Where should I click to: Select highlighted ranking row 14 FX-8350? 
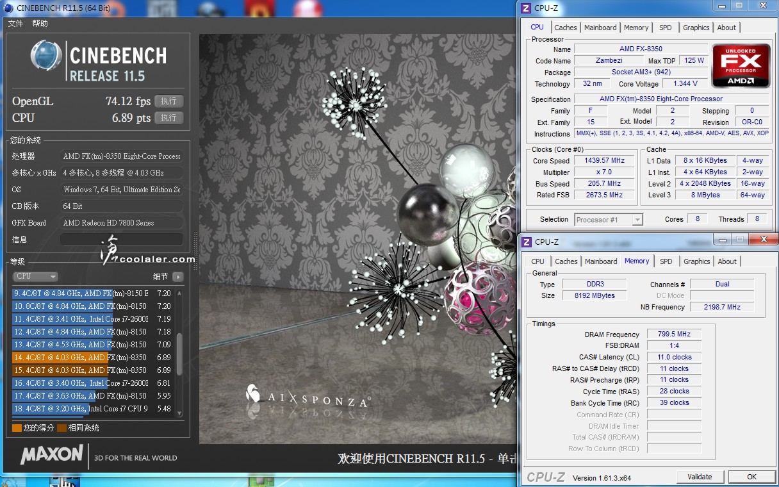pyautogui.click(x=93, y=358)
